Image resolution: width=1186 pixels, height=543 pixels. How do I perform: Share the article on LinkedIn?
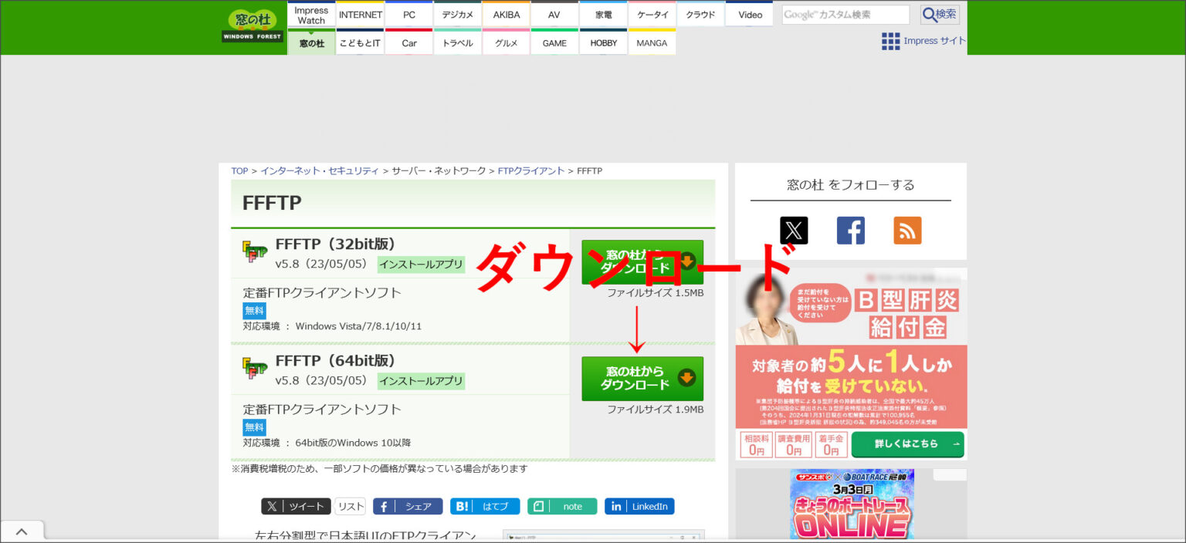pyautogui.click(x=639, y=506)
